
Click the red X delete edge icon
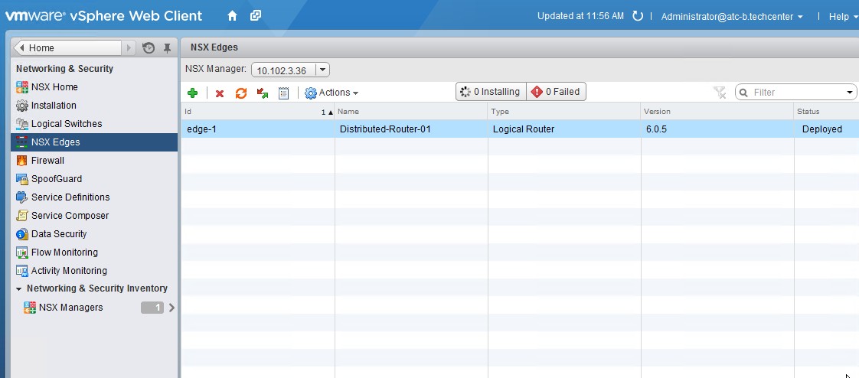click(x=220, y=93)
